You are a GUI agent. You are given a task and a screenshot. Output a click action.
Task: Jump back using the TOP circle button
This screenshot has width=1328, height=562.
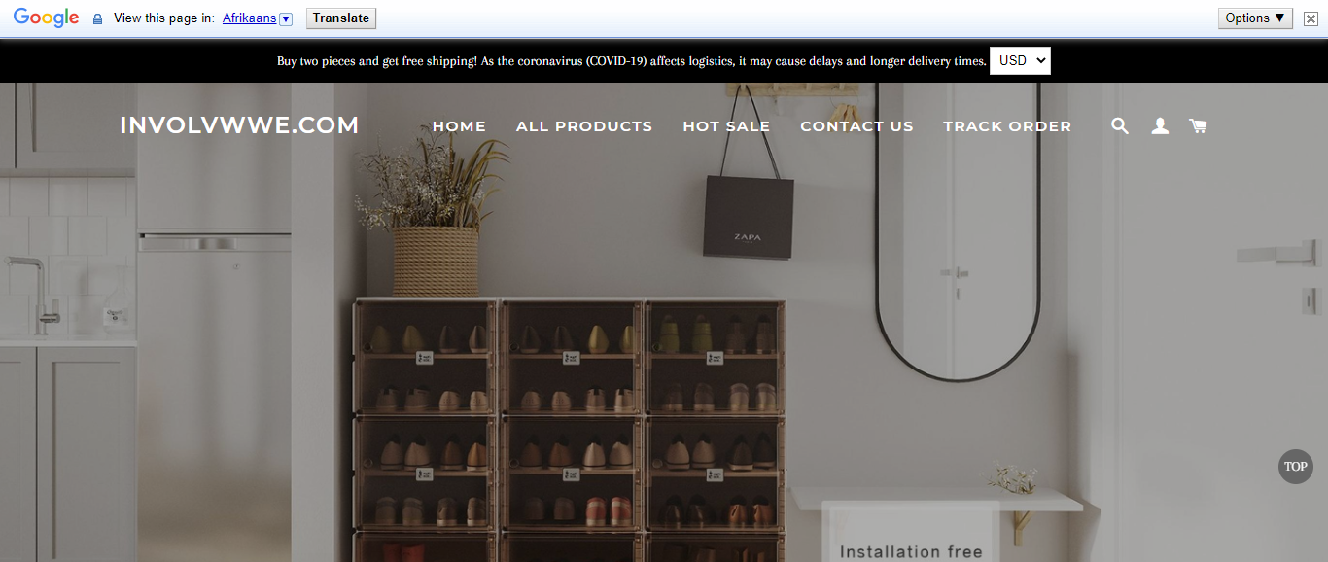1295,467
